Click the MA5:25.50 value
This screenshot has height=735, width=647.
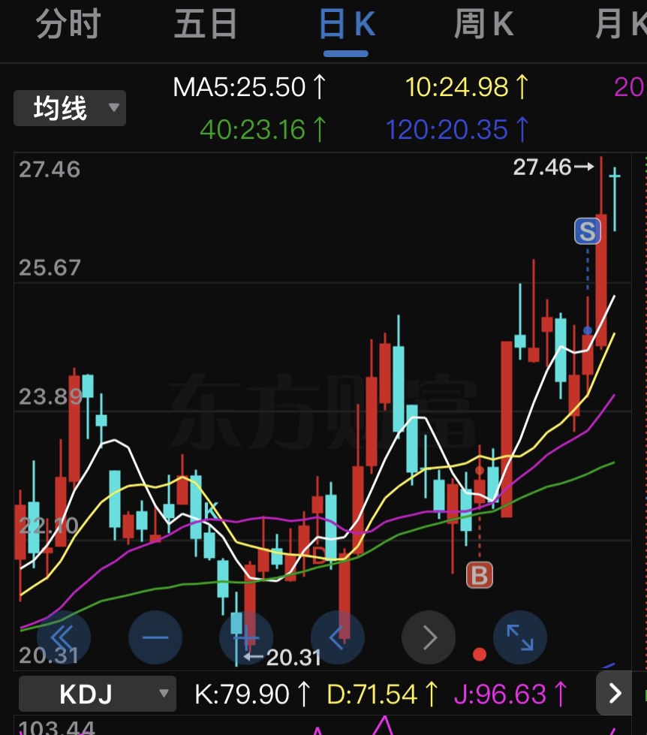[248, 87]
